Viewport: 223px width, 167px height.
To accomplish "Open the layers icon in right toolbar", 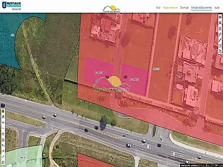I will click(x=220, y=17).
